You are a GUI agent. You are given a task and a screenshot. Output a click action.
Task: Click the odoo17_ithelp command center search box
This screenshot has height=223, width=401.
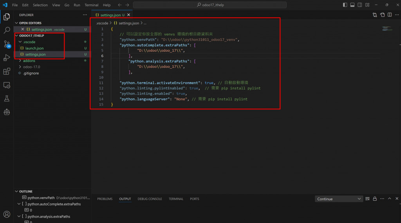pyautogui.click(x=210, y=5)
